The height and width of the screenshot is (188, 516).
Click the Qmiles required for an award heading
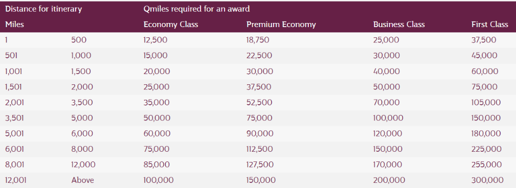(196, 9)
